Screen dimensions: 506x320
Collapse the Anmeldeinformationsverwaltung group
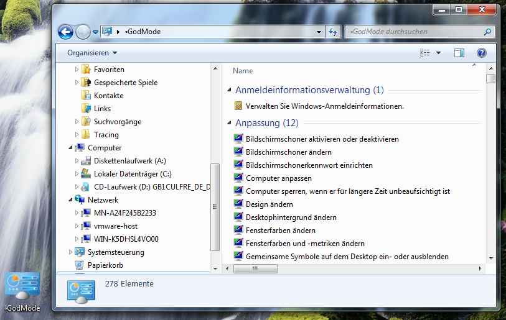click(x=229, y=89)
